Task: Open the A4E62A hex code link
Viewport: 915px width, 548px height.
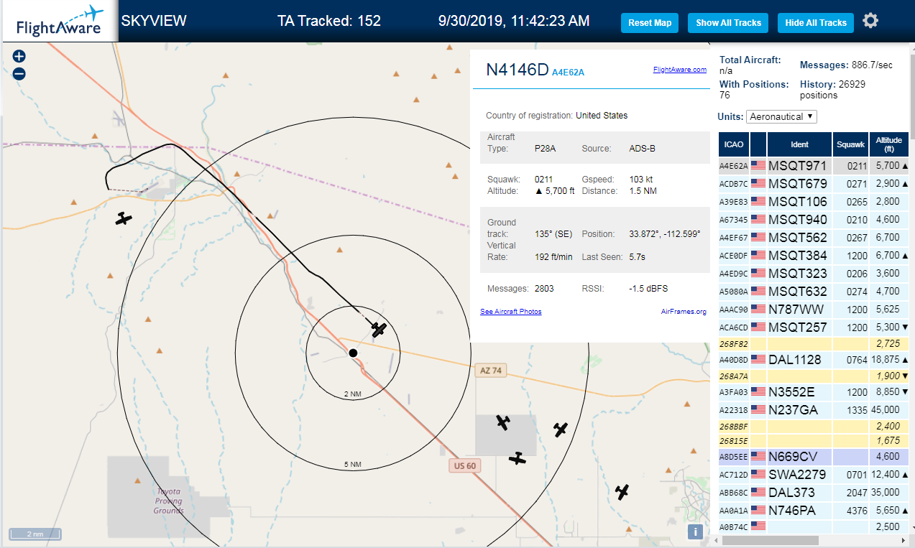Action: click(568, 72)
